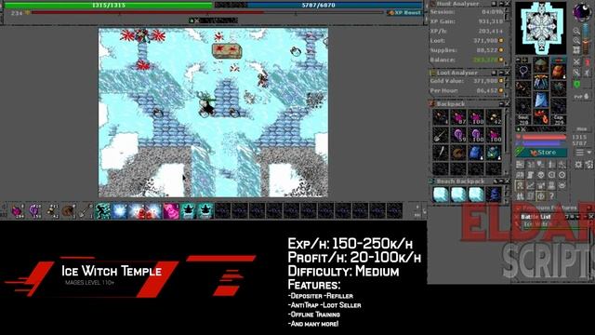
Task: Use the red mushroom action bar slot
Action: tap(137, 211)
